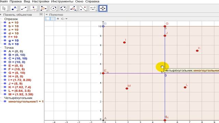Open the Slider tool submenu arrow
Viewport: 219px width, 123px height.
click(x=96, y=11)
